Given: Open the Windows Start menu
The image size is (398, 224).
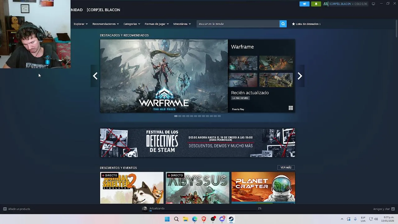Looking at the screenshot, I should [x=167, y=219].
